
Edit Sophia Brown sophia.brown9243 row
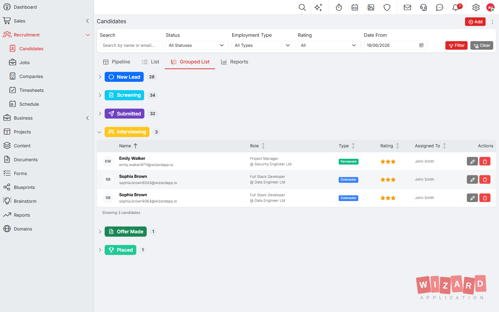[472, 180]
